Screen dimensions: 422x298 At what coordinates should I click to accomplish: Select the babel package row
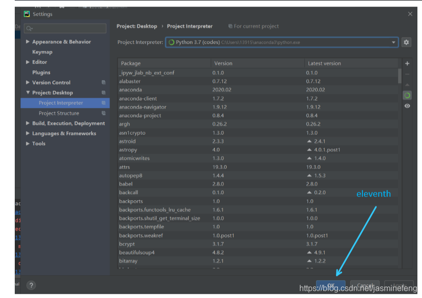(258, 184)
